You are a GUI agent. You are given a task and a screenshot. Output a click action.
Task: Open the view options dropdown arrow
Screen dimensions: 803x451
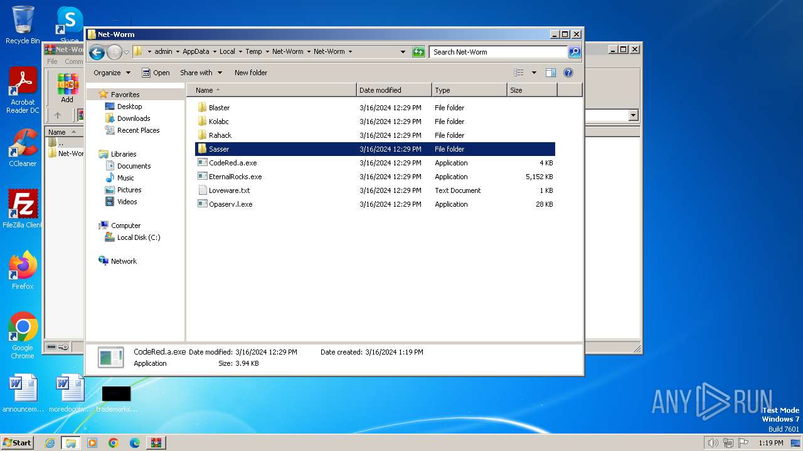pos(534,73)
